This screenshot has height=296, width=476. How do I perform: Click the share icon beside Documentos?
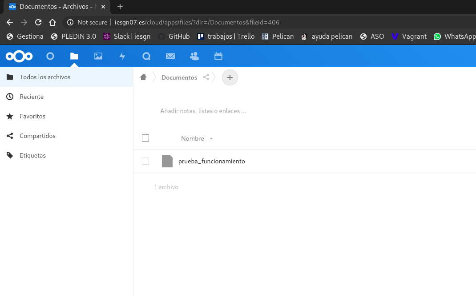click(x=206, y=77)
